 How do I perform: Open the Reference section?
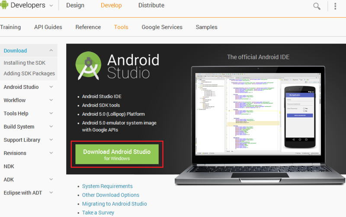click(x=88, y=27)
